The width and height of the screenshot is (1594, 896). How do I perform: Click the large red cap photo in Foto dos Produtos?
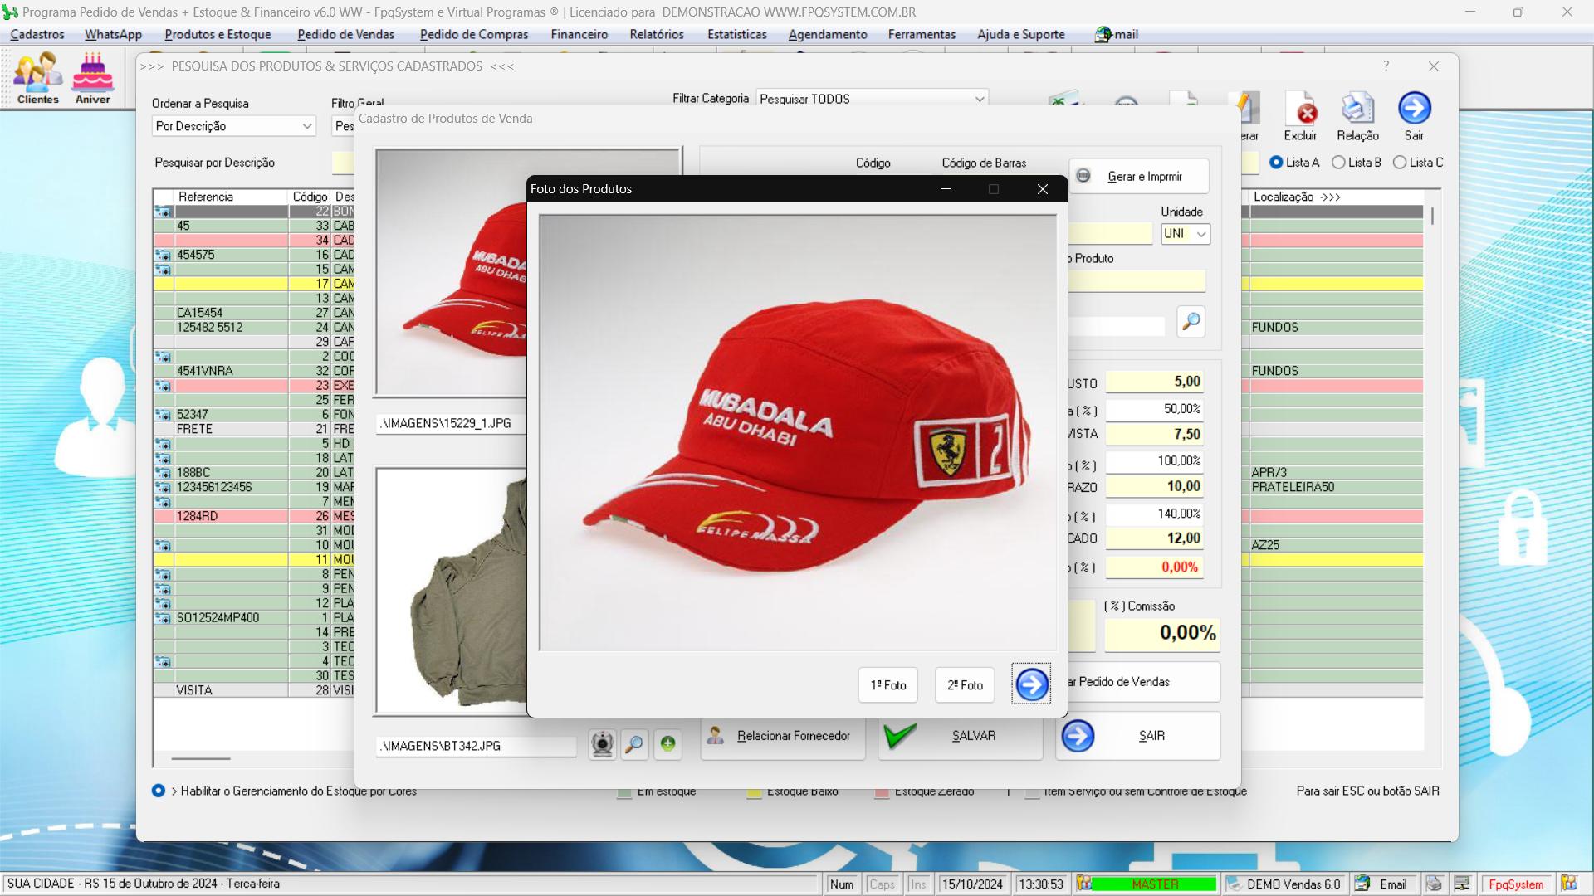point(797,432)
